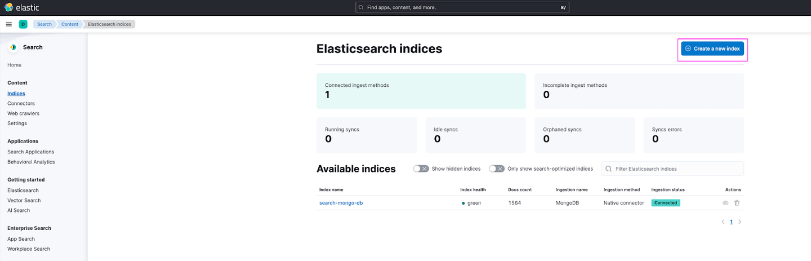Delete search-mongo-db index with trash icon
811x261 pixels.
coord(737,203)
